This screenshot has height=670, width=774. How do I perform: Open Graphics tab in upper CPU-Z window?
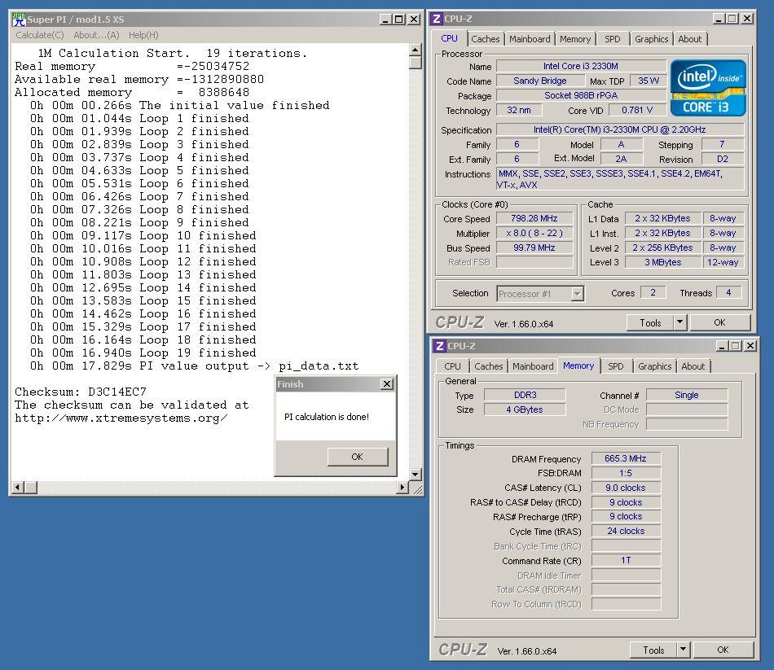coord(651,39)
